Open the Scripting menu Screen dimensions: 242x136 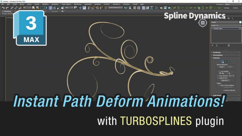coord(97,4)
